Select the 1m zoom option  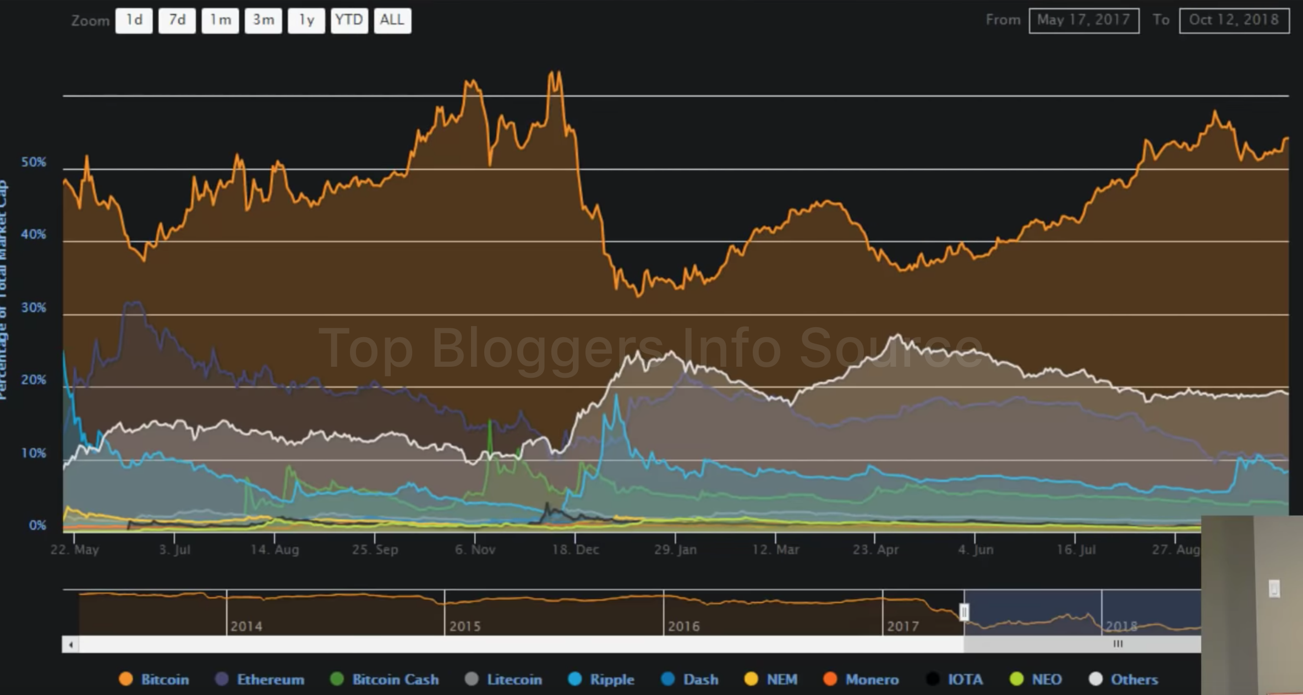[220, 20]
